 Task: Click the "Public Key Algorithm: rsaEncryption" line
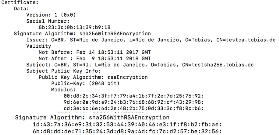tap(93, 77)
